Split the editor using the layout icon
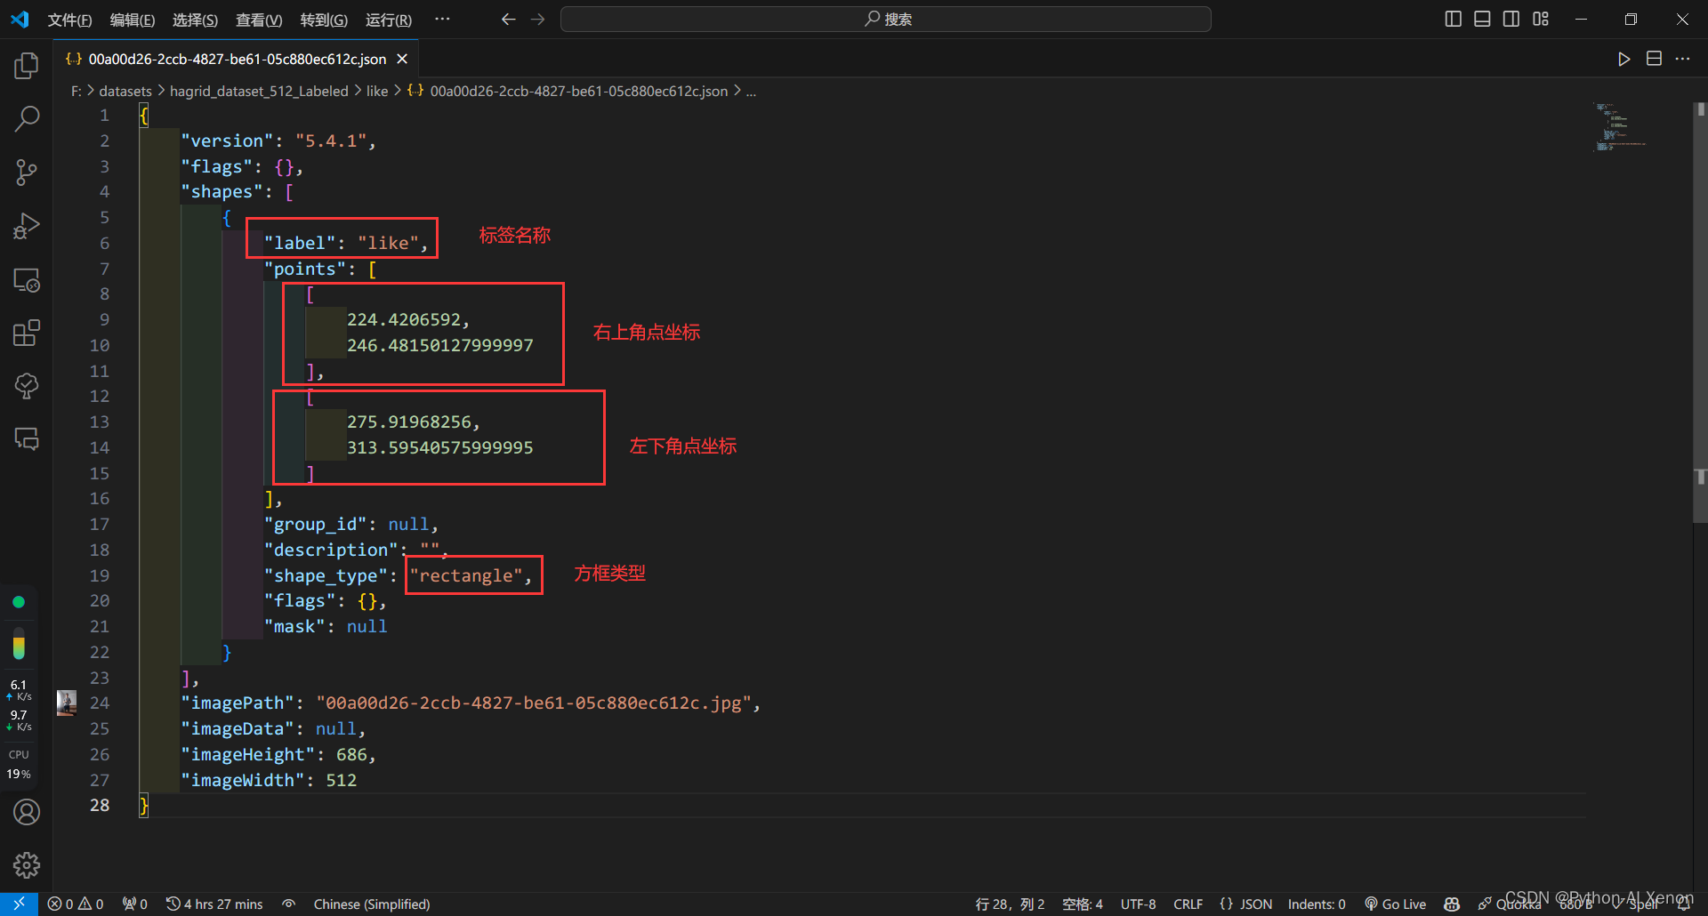 point(1654,59)
